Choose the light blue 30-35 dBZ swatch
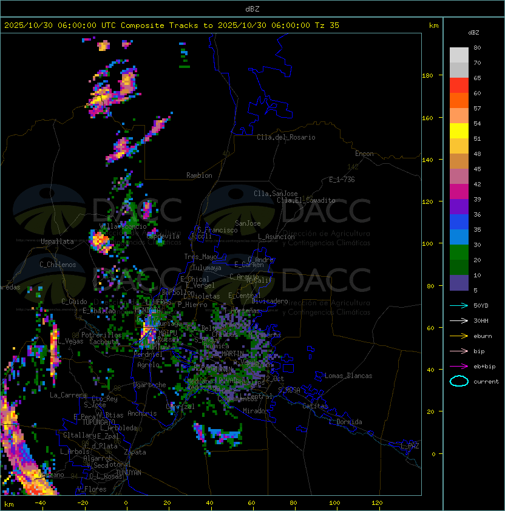505x511 pixels. pos(459,237)
